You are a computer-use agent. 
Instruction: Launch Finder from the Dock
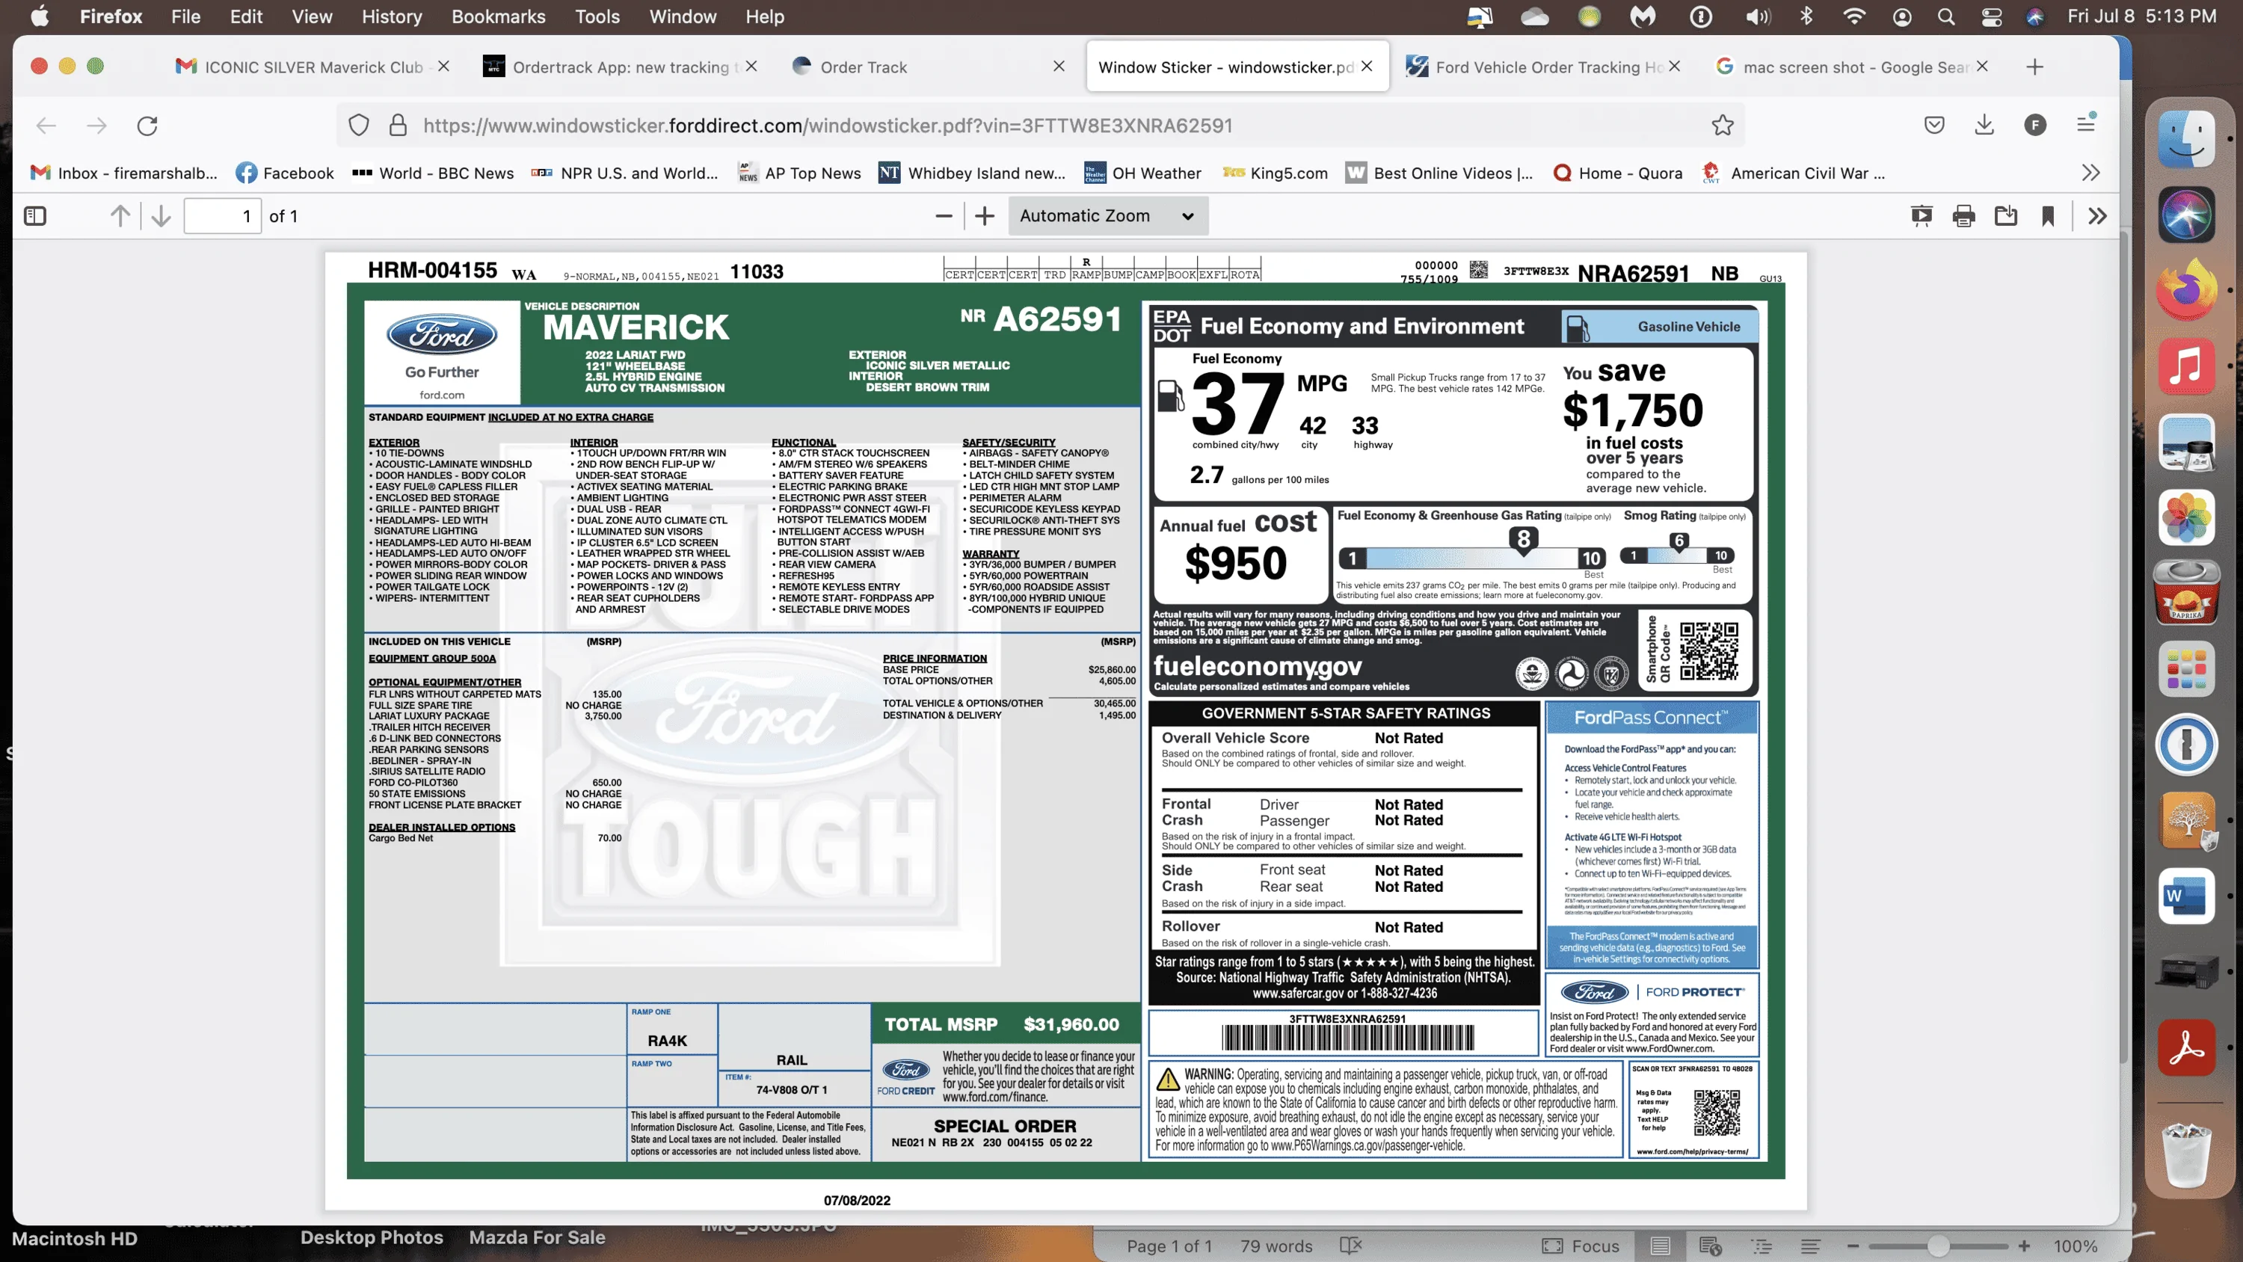coord(2185,141)
